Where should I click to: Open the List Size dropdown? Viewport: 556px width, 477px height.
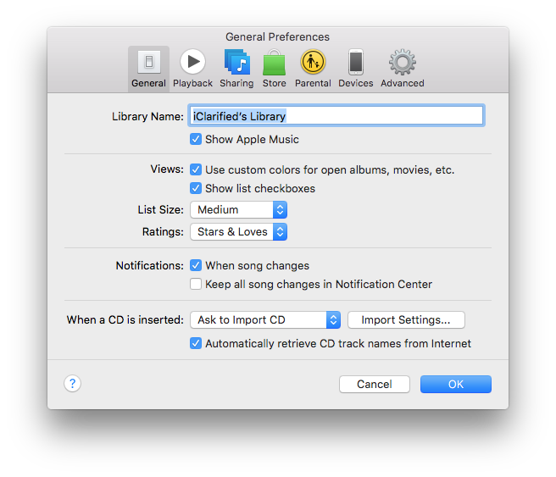pyautogui.click(x=239, y=210)
